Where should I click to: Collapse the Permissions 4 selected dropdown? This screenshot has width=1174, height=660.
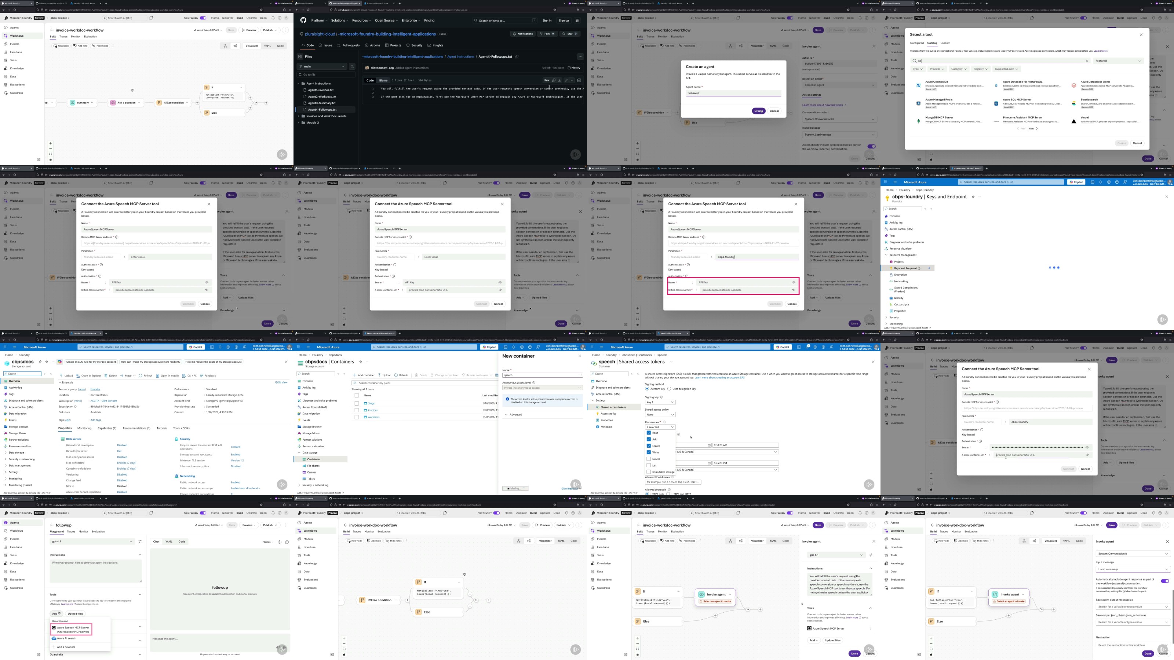click(x=660, y=427)
